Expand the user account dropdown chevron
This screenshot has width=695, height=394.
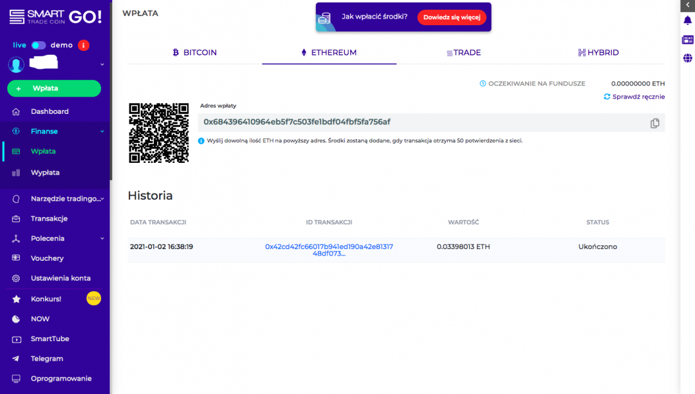[102, 64]
